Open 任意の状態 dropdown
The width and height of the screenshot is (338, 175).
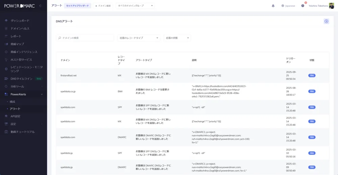pos(177,38)
